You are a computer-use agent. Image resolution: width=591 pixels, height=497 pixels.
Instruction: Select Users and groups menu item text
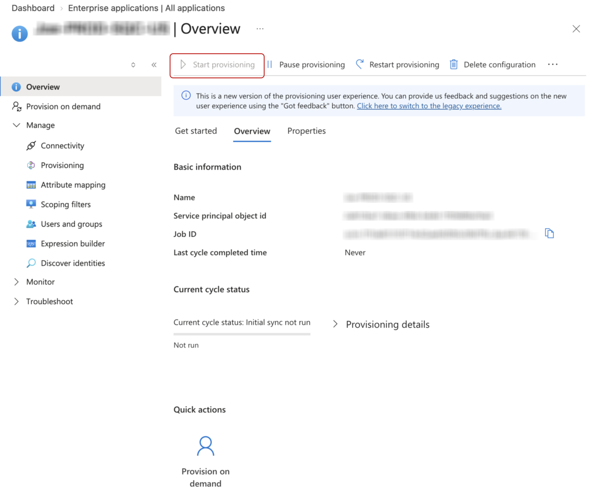[x=72, y=224]
